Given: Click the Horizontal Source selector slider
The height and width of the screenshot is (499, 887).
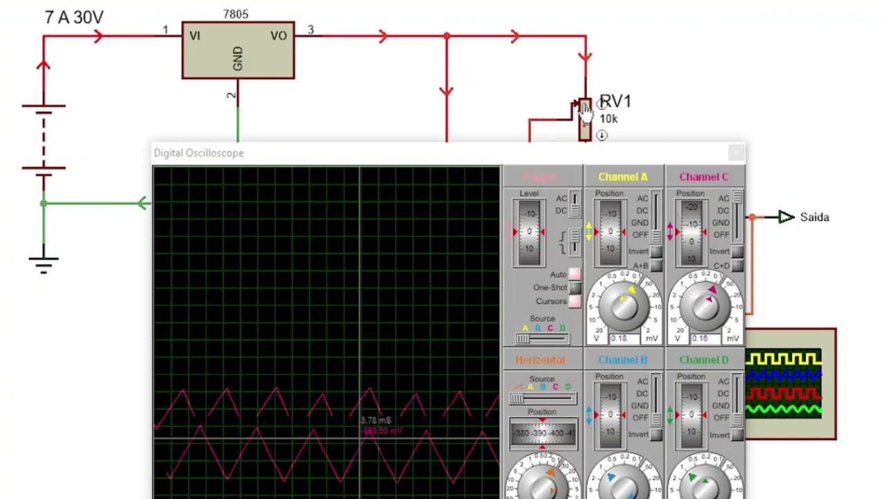Looking at the screenshot, I should pyautogui.click(x=543, y=399).
